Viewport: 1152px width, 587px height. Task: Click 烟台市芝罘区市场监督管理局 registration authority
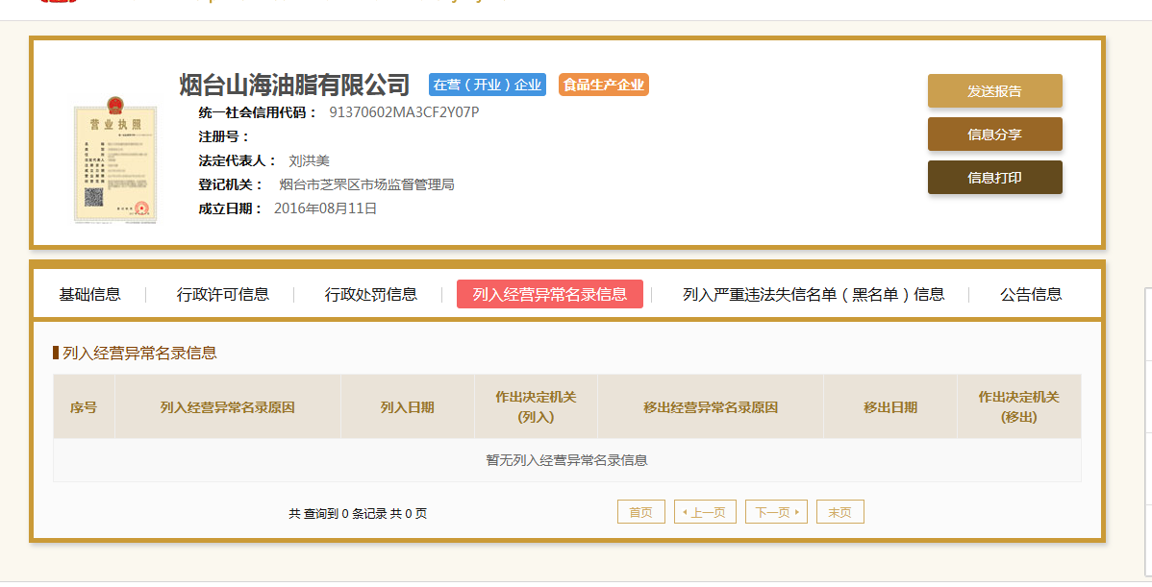pyautogui.click(x=366, y=184)
